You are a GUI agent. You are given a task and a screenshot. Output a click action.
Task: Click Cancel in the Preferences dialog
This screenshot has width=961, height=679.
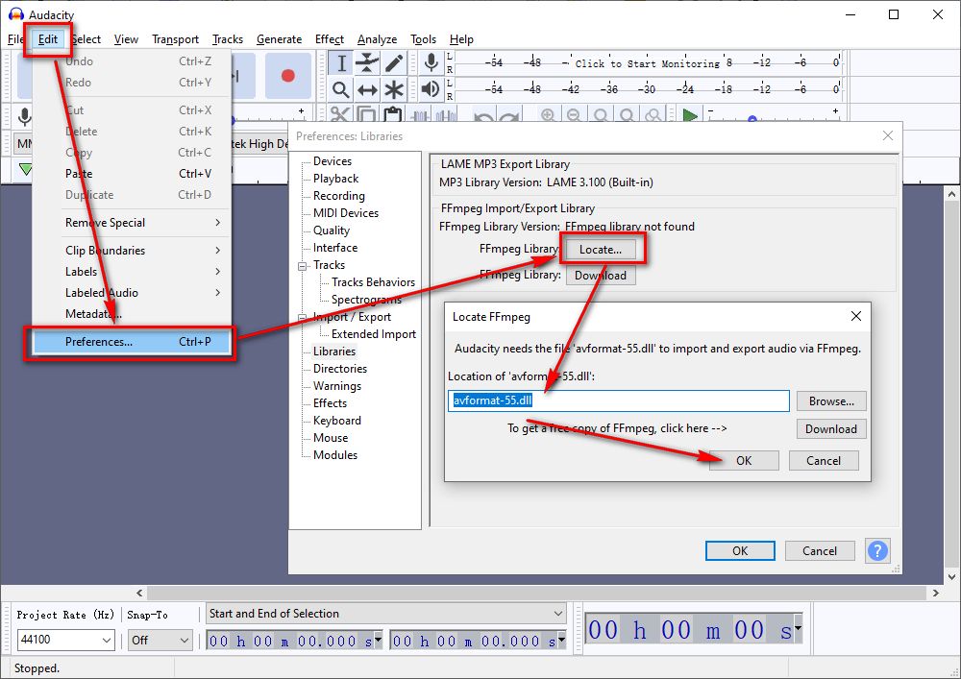coord(820,551)
